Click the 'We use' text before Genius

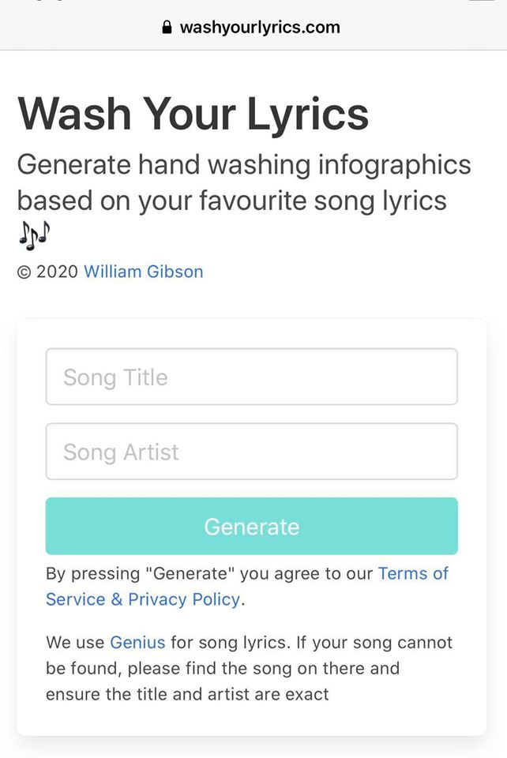pos(76,642)
